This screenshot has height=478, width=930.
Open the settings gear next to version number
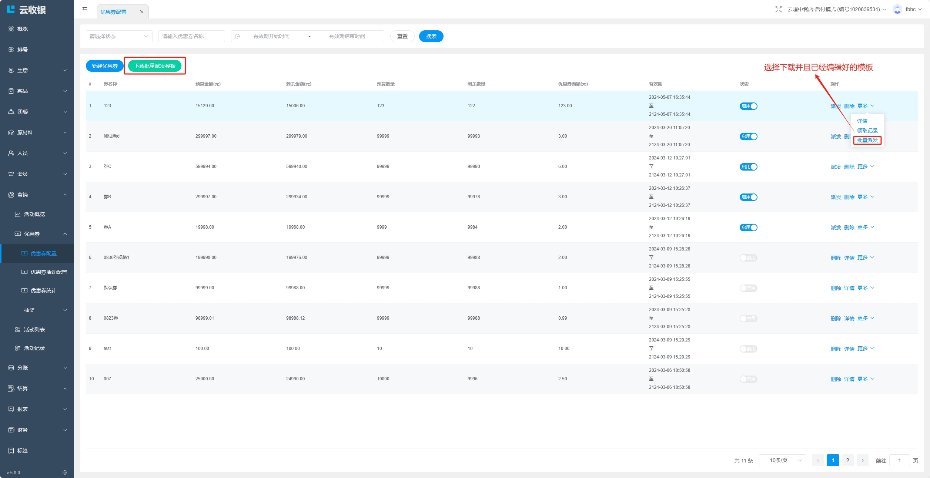click(65, 472)
